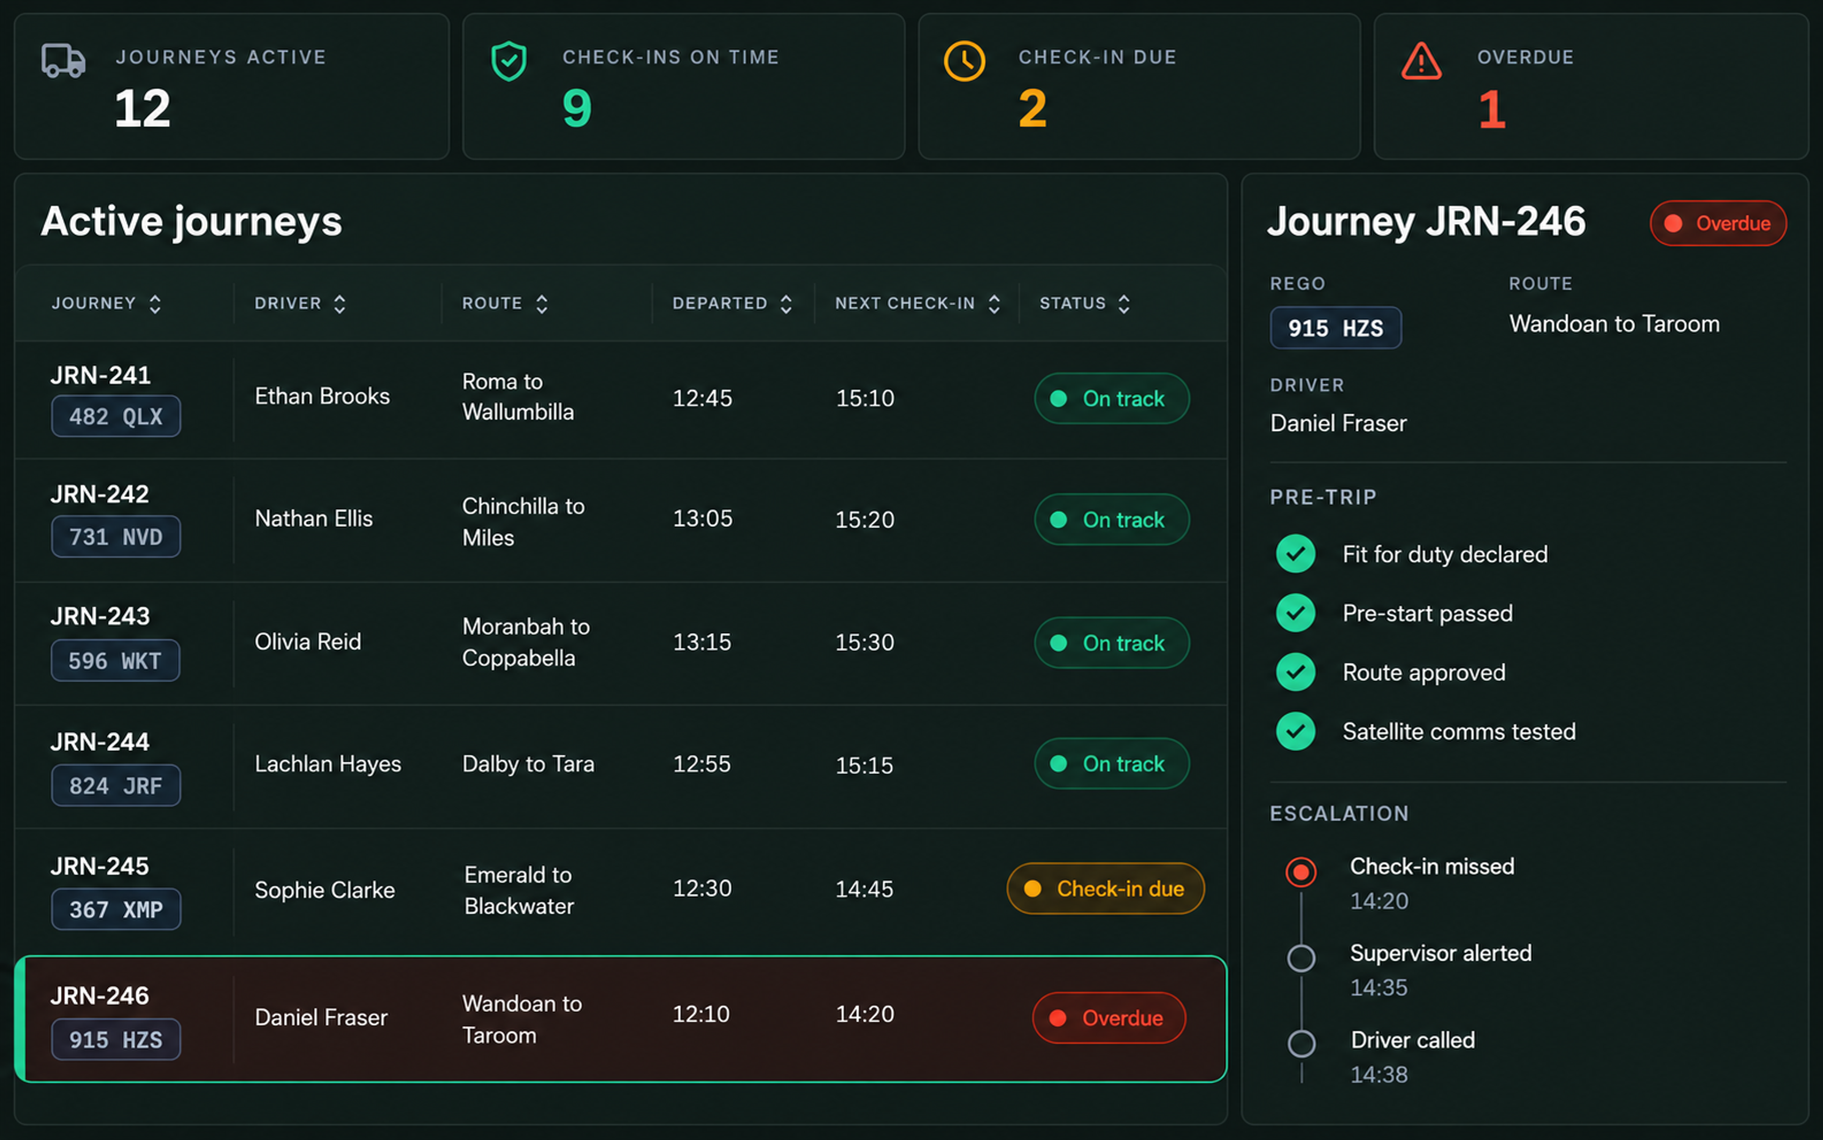Screen dimensions: 1823x1140
Task: Select driver Sophie Clarke in table
Action: click(325, 890)
